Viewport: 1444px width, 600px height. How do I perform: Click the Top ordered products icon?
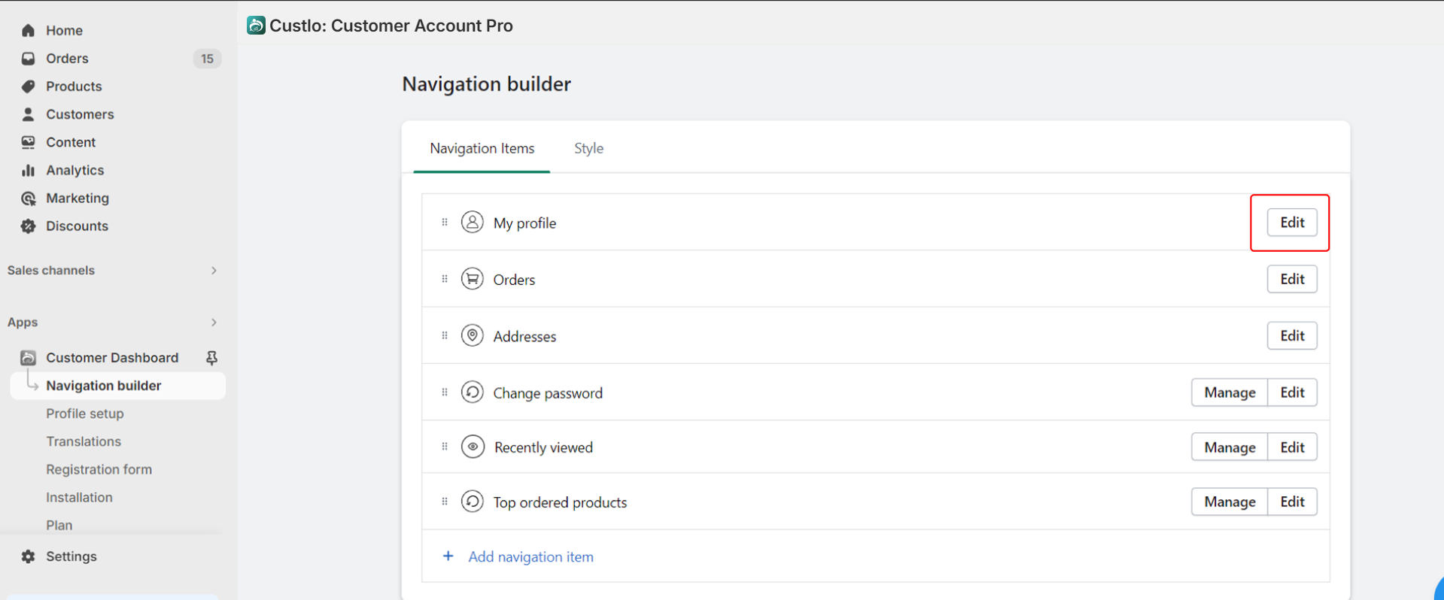tap(473, 502)
